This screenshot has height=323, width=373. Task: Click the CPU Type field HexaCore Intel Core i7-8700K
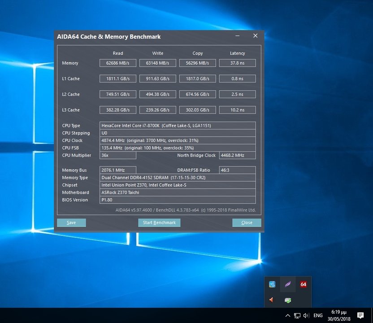178,126
